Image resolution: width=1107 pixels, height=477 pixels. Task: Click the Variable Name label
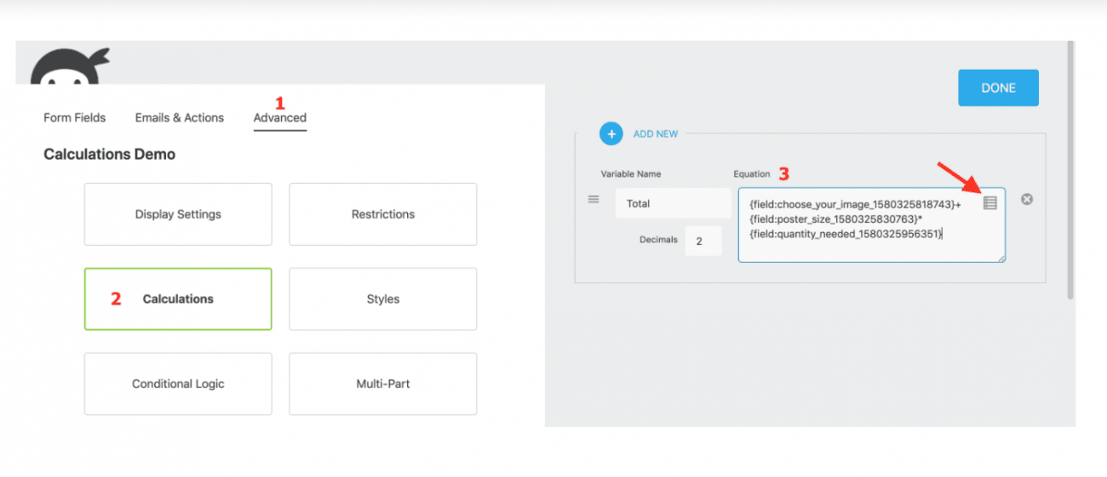[631, 174]
